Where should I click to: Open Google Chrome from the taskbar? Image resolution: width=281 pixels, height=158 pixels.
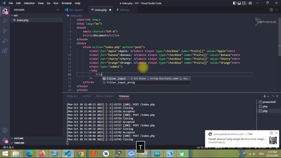(x=80, y=154)
